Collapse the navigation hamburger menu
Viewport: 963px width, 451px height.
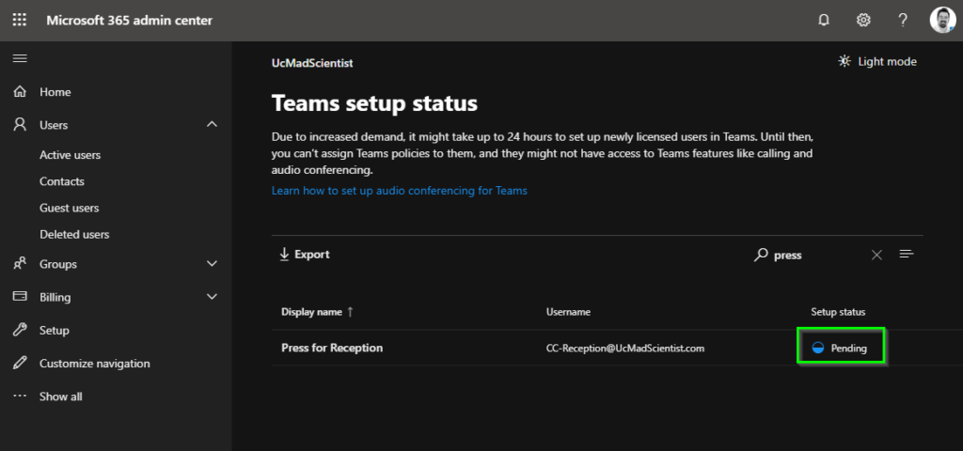pos(20,58)
